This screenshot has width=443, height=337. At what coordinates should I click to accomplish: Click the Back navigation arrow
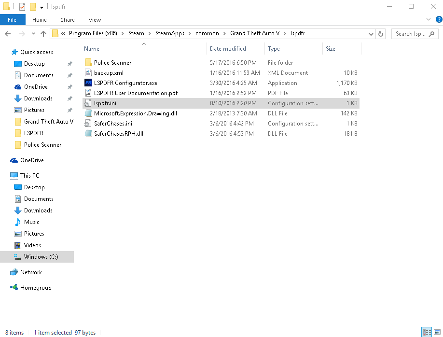[8, 34]
